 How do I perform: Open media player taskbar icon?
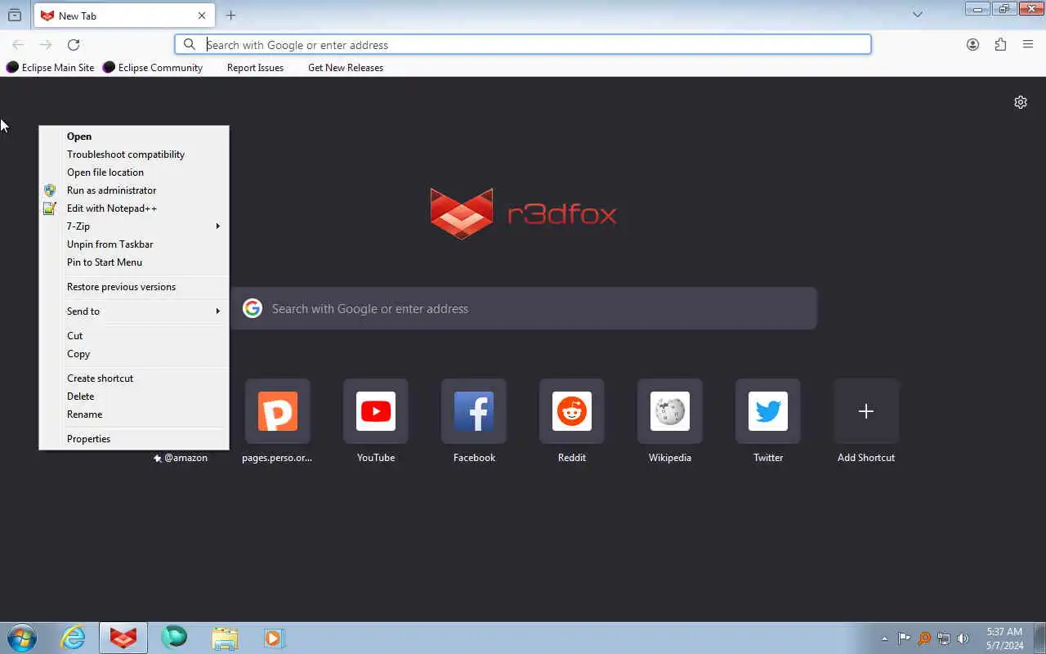274,638
